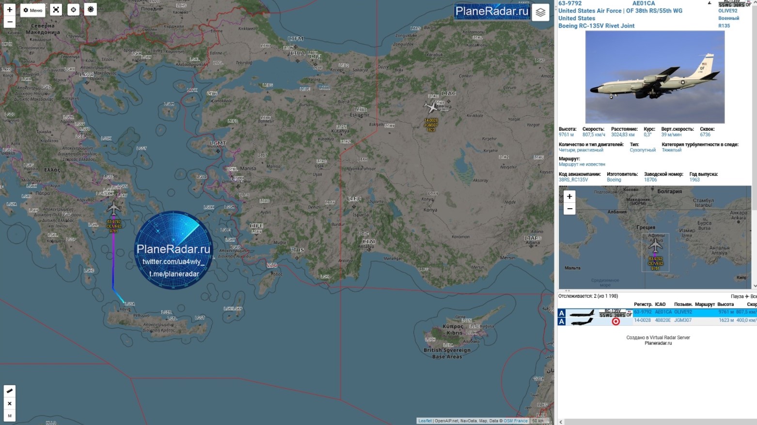Click engine type Четыре, реактивный value

point(581,150)
